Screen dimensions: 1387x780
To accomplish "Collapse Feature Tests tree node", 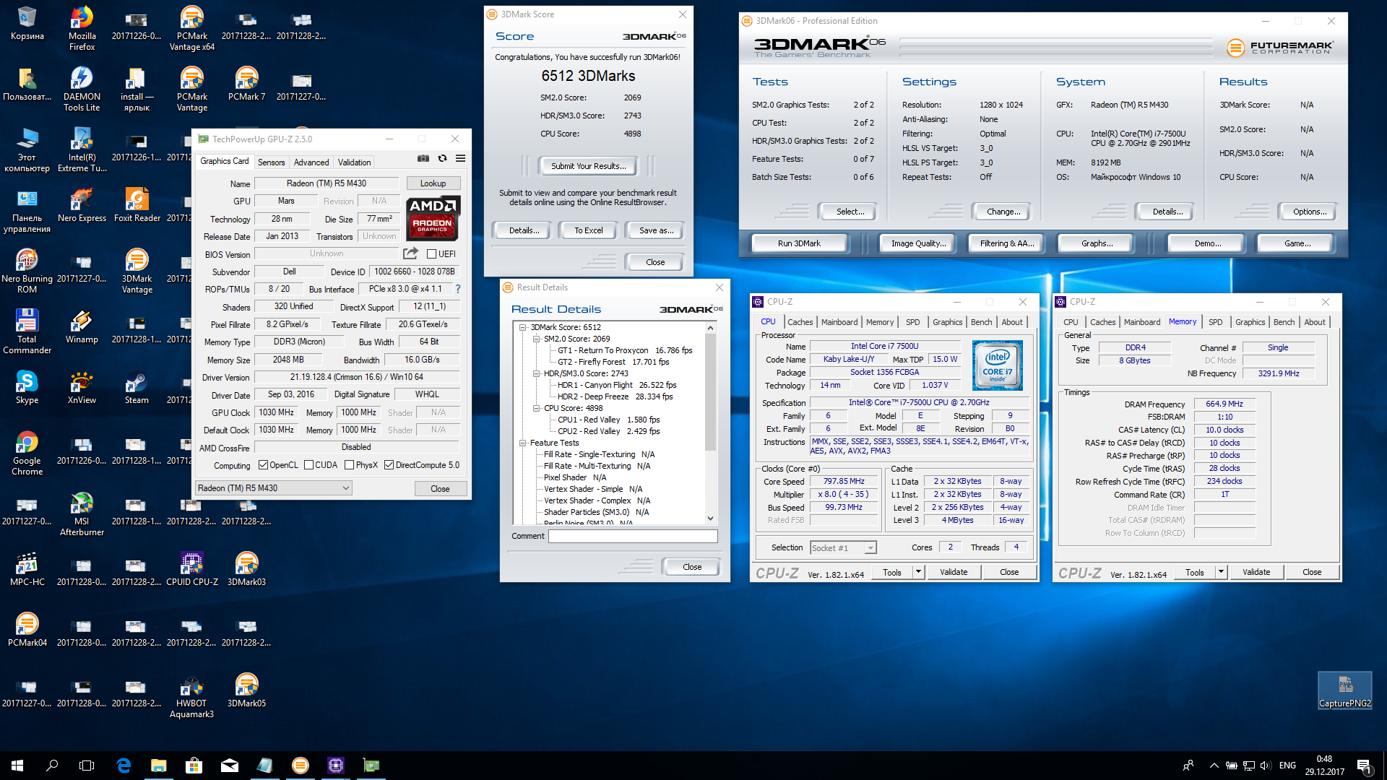I will (x=522, y=443).
